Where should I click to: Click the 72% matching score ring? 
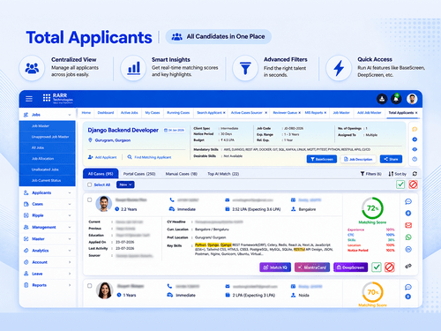tap(372, 208)
